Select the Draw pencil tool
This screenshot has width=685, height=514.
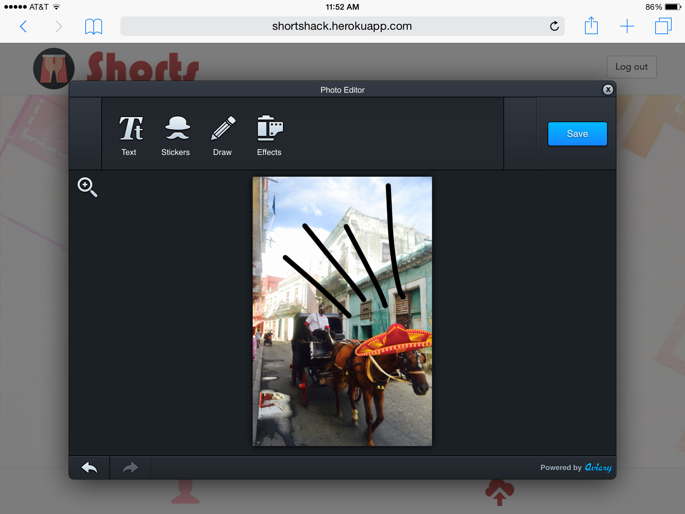(223, 136)
